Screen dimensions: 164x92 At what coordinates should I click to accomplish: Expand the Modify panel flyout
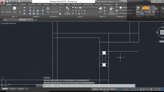coord(36,17)
